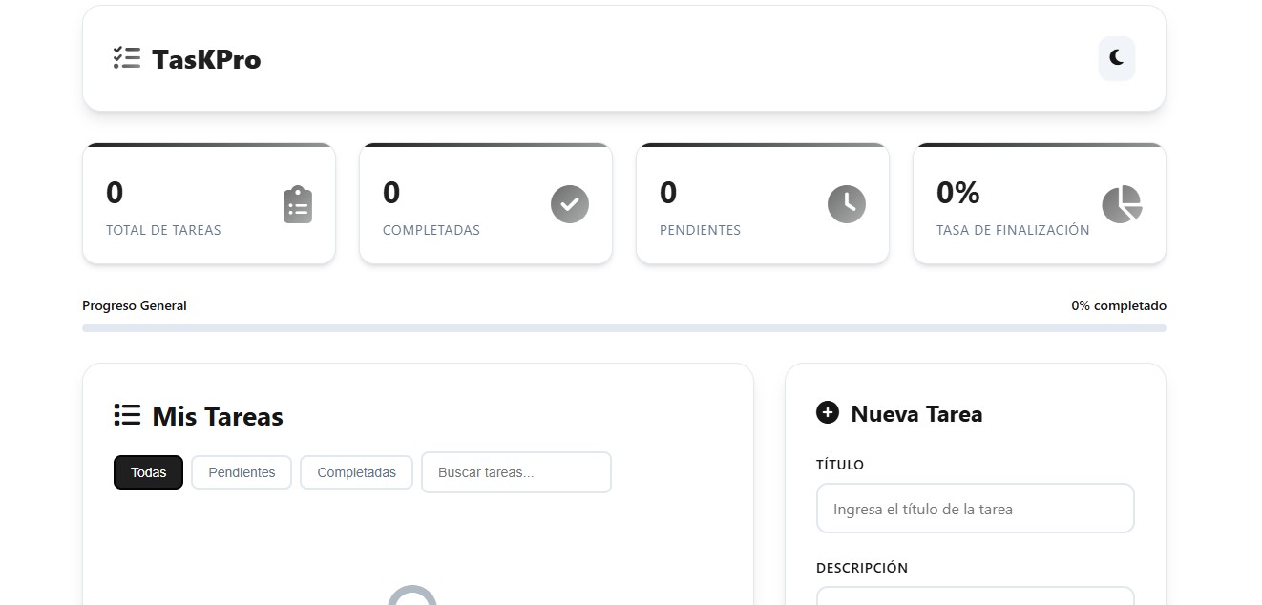Click the TOTAL DE TAREAS label
1262x605 pixels.
pyautogui.click(x=163, y=230)
